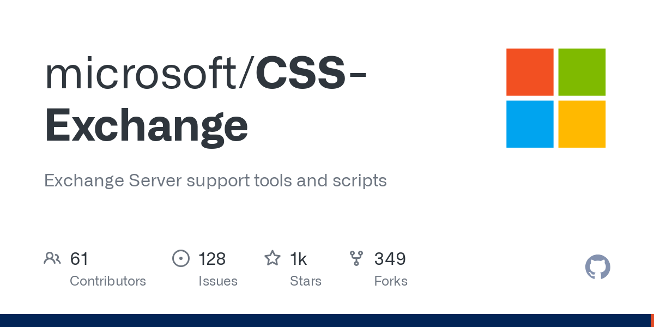Screen dimensions: 654x327
Task: Click the fork icon beside 349
Action: click(x=356, y=258)
